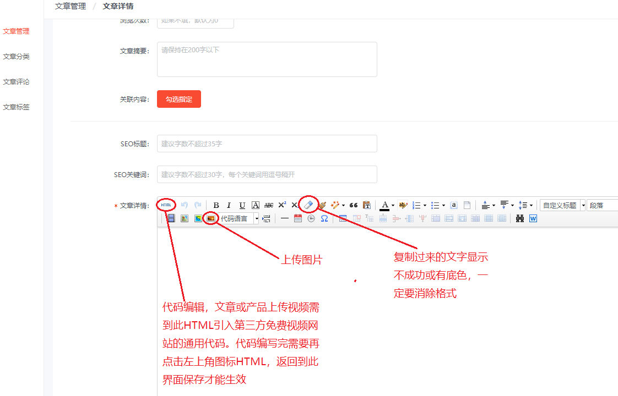Viewport: 618px width, 396px height.
Task: Insert the current date via calendar icon
Action: tap(298, 218)
